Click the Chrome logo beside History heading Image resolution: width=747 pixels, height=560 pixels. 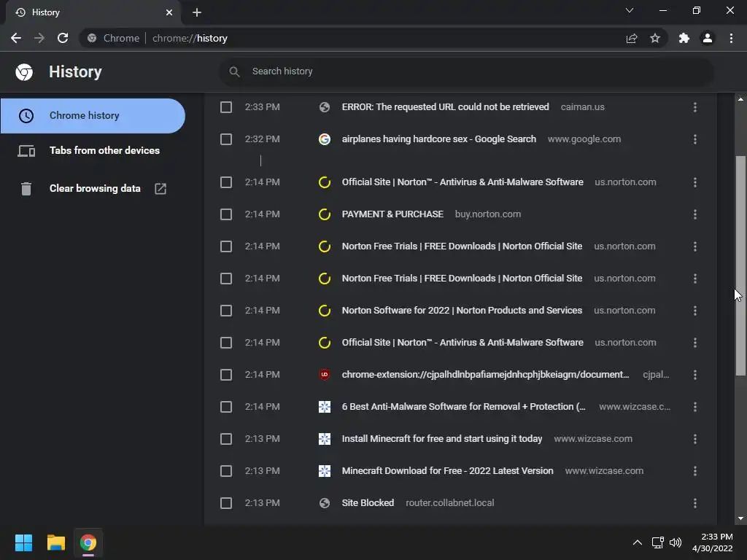(24, 72)
